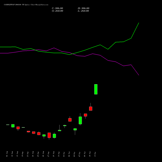This screenshot has height=162, width=162.
Task: Select the red candle above 27 Aug
Action: click(49, 135)
